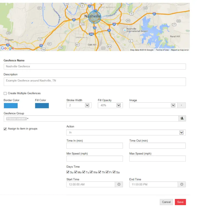Click the small button beside Image dropdown
Image resolution: width=197 pixels, height=209 pixels.
pyautogui.click(x=182, y=105)
